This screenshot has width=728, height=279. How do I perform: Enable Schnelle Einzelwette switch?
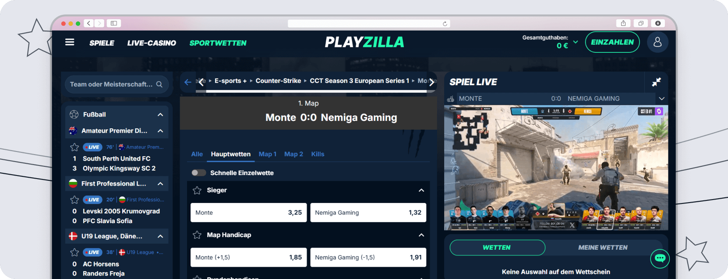(198, 173)
